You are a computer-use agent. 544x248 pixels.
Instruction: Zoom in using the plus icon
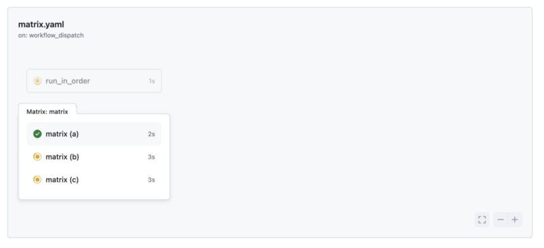pos(515,219)
